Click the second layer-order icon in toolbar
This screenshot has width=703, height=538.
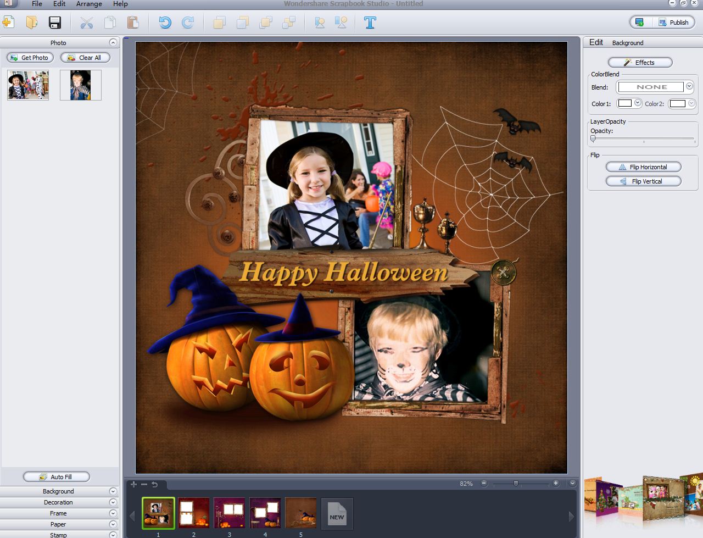[x=243, y=23]
